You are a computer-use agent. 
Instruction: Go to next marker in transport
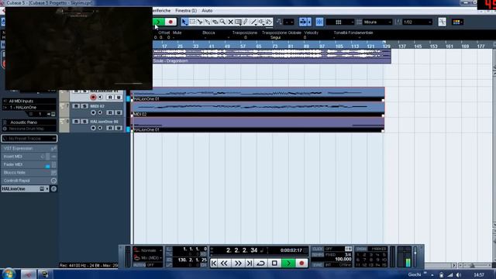coord(250,263)
